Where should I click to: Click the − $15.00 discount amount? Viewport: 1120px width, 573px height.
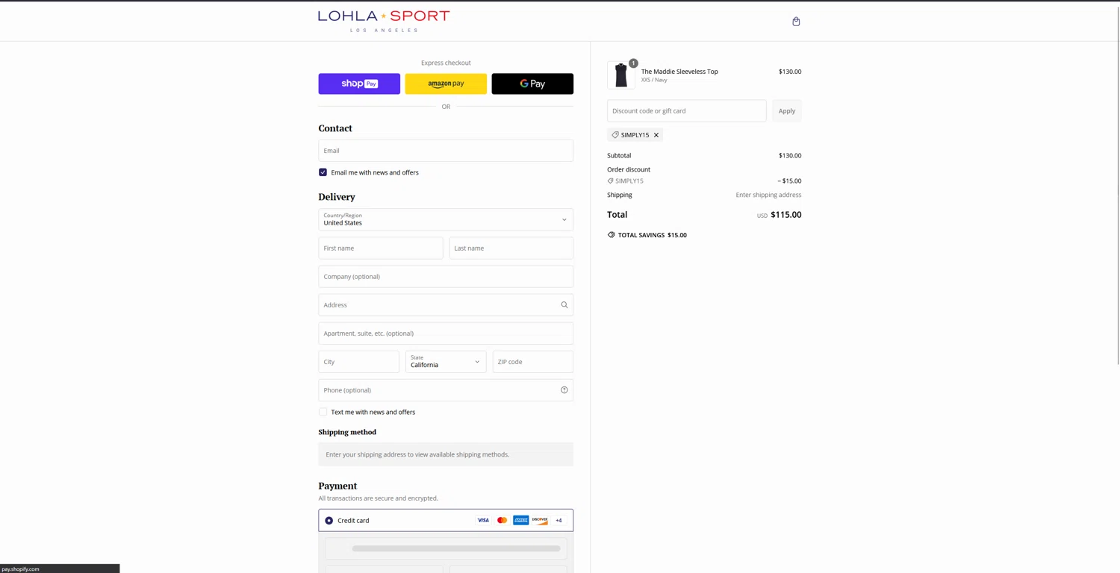[x=789, y=181]
